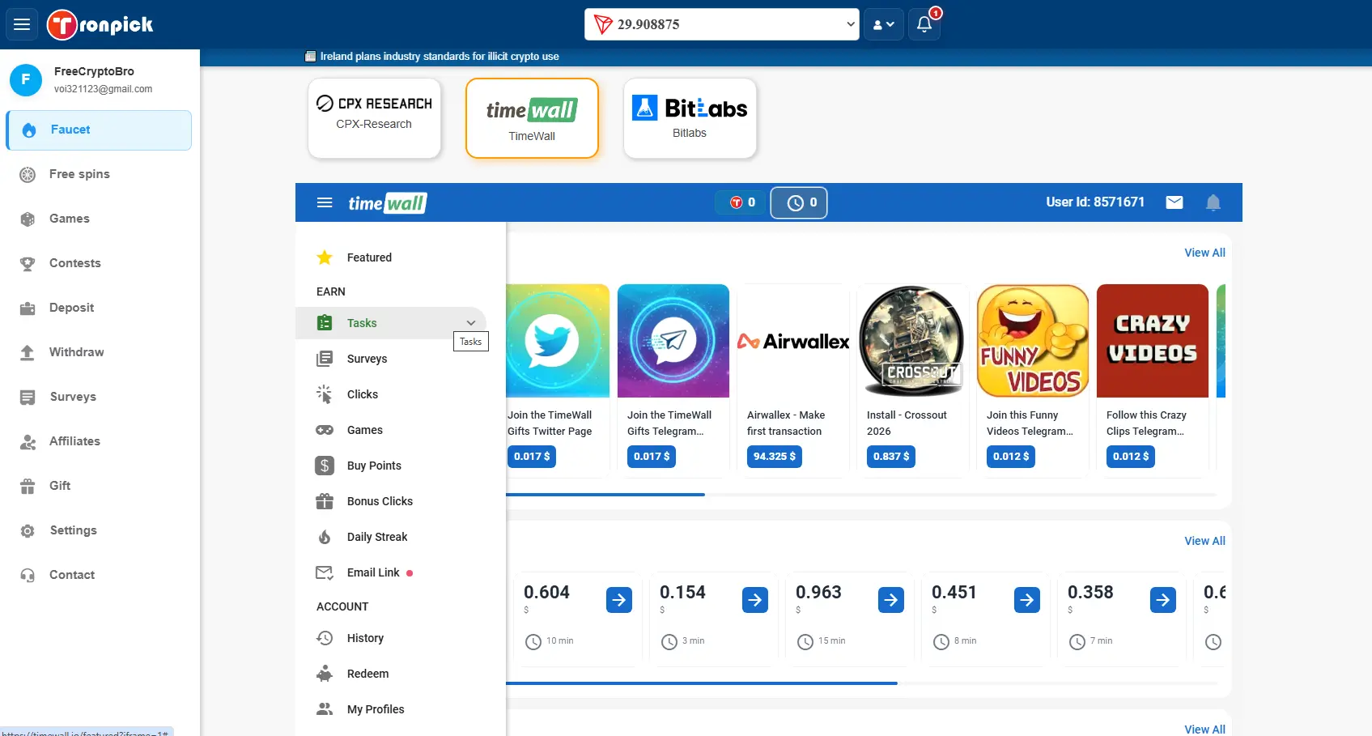
Task: Click the pending clock counter button
Action: coord(799,202)
